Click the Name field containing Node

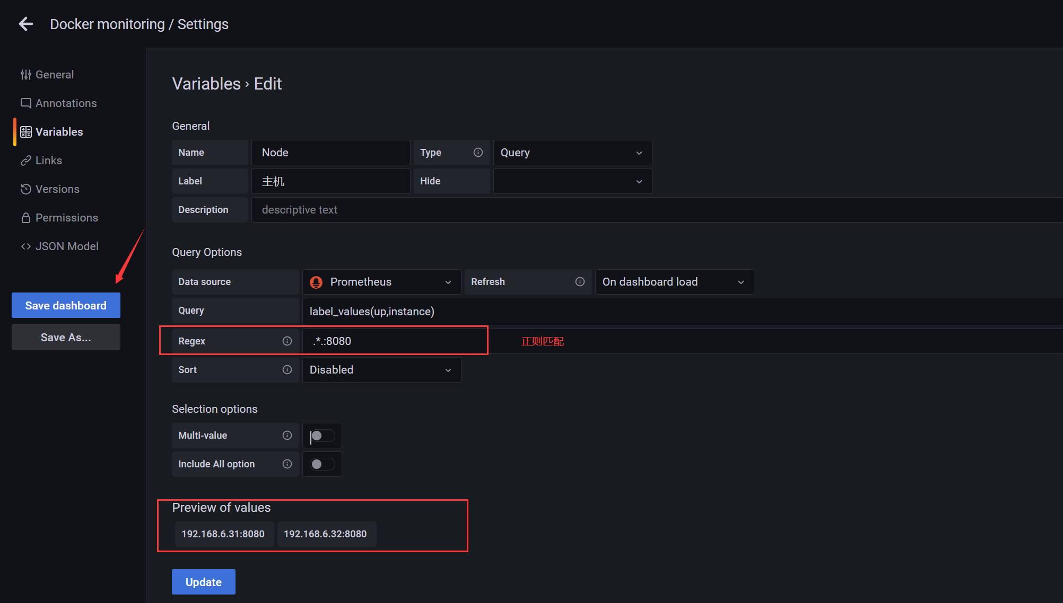pos(330,153)
